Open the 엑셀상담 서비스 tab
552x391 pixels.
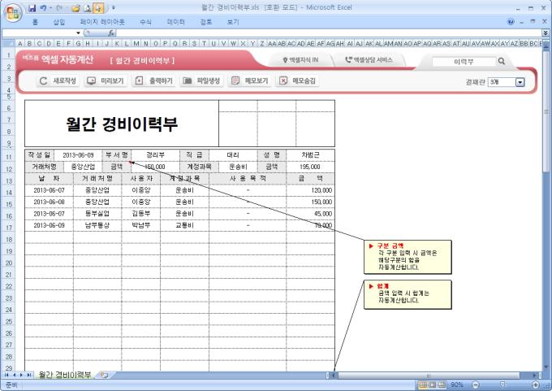click(x=369, y=60)
